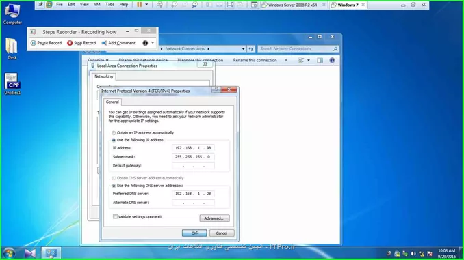This screenshot has width=464, height=260.
Task: Click the network icon in system tray
Action: click(422, 253)
